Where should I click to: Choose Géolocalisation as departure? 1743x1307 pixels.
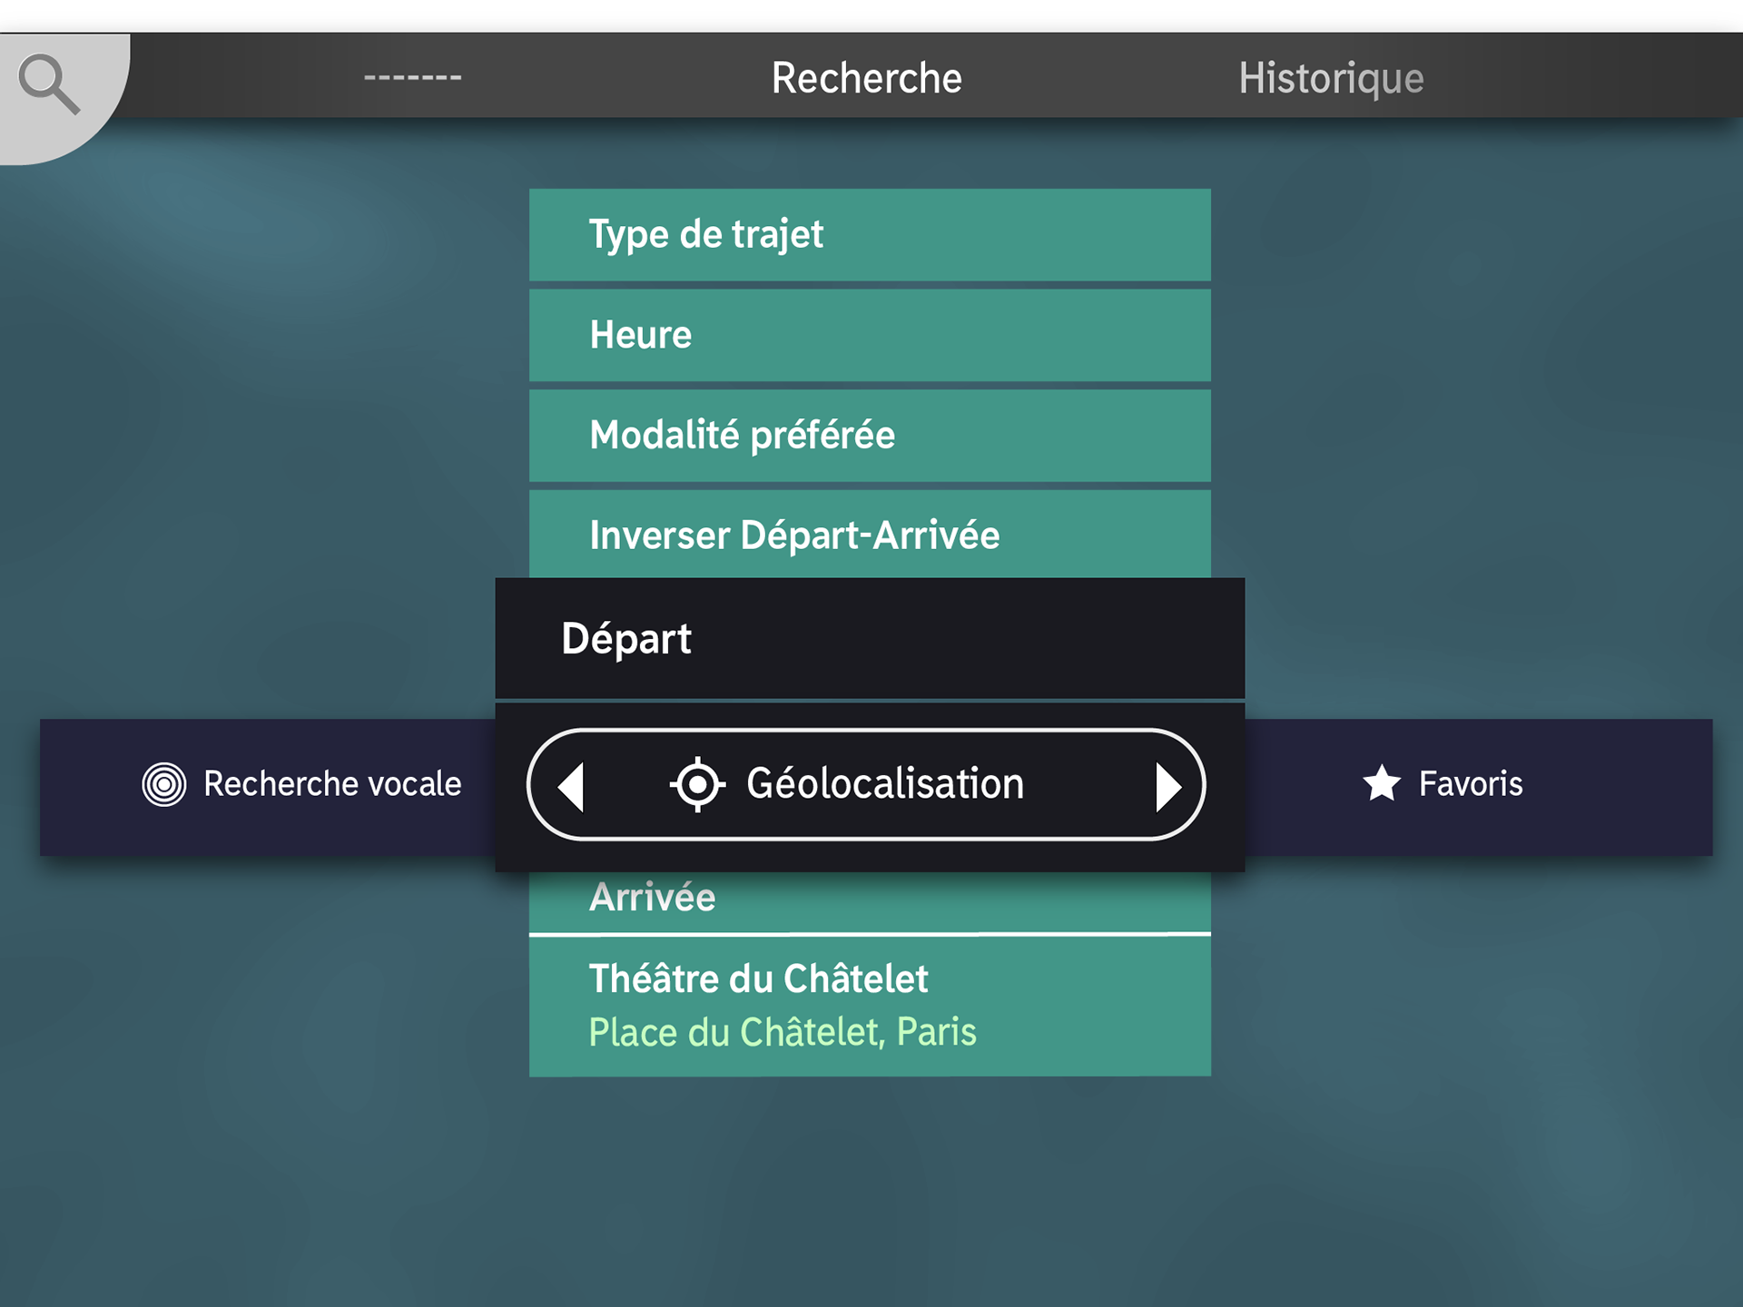click(x=866, y=784)
